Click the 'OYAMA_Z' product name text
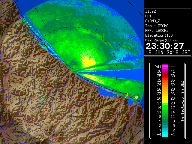 pos(153,21)
